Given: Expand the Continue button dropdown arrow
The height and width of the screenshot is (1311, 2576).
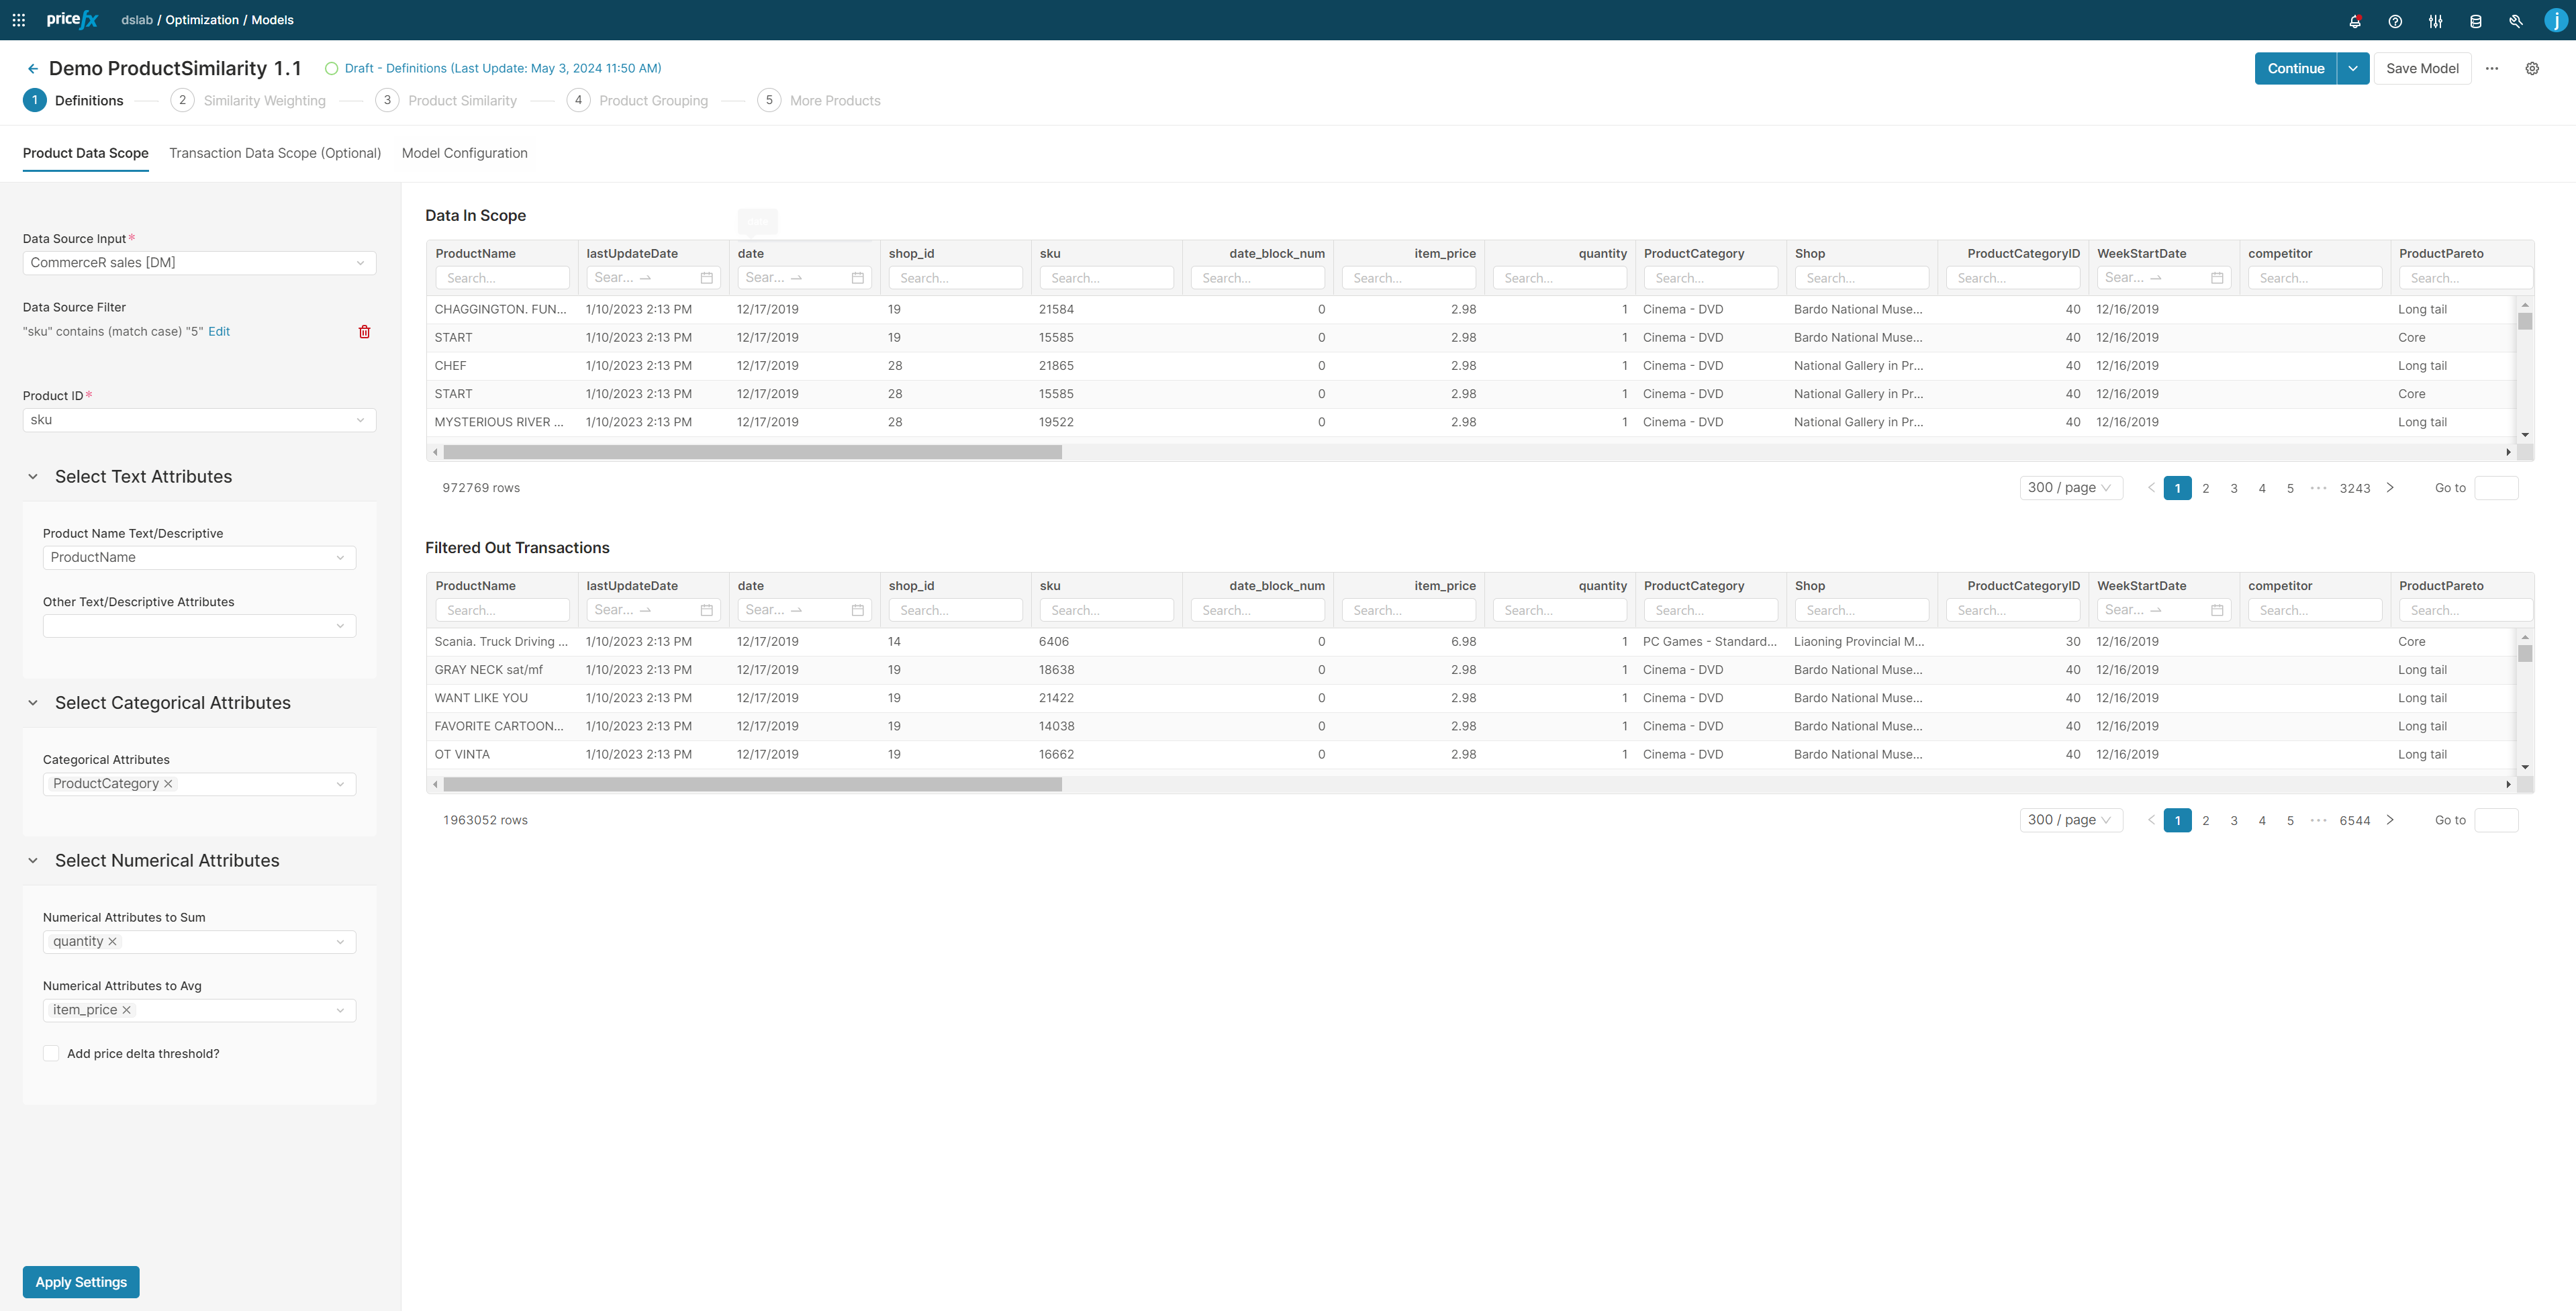Looking at the screenshot, I should 2353,69.
